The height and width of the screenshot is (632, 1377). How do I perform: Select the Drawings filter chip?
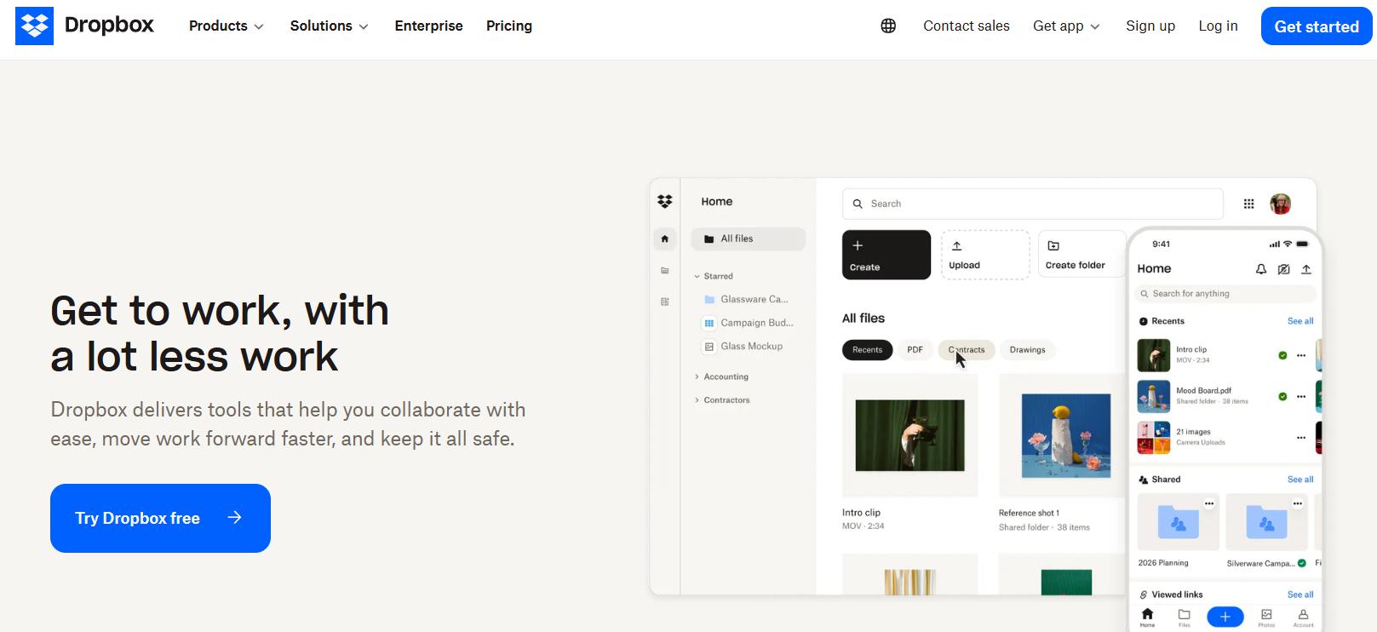point(1028,349)
